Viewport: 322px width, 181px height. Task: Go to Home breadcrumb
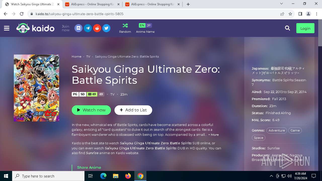pyautogui.click(x=76, y=57)
